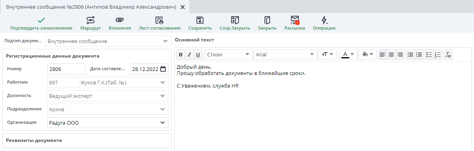Toggle bold formatting in editor

[181, 55]
